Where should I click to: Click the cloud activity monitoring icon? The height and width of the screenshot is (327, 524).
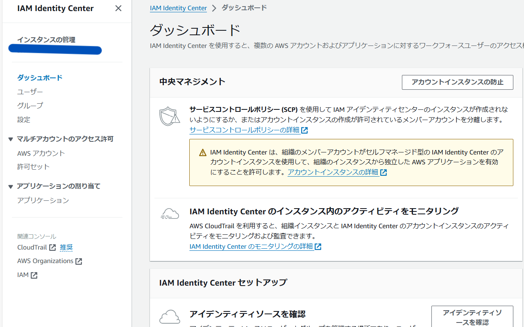tap(170, 214)
